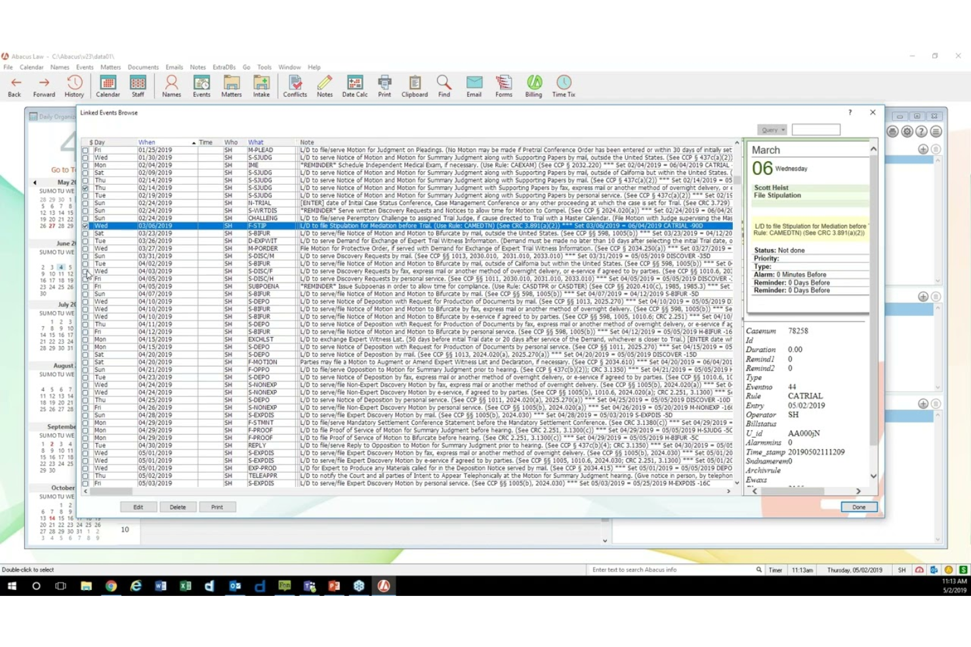Screen dimensions: 971x647
Task: Toggle checkbox for 01/25/2019 M-PLEAD row
Action: [x=85, y=150]
